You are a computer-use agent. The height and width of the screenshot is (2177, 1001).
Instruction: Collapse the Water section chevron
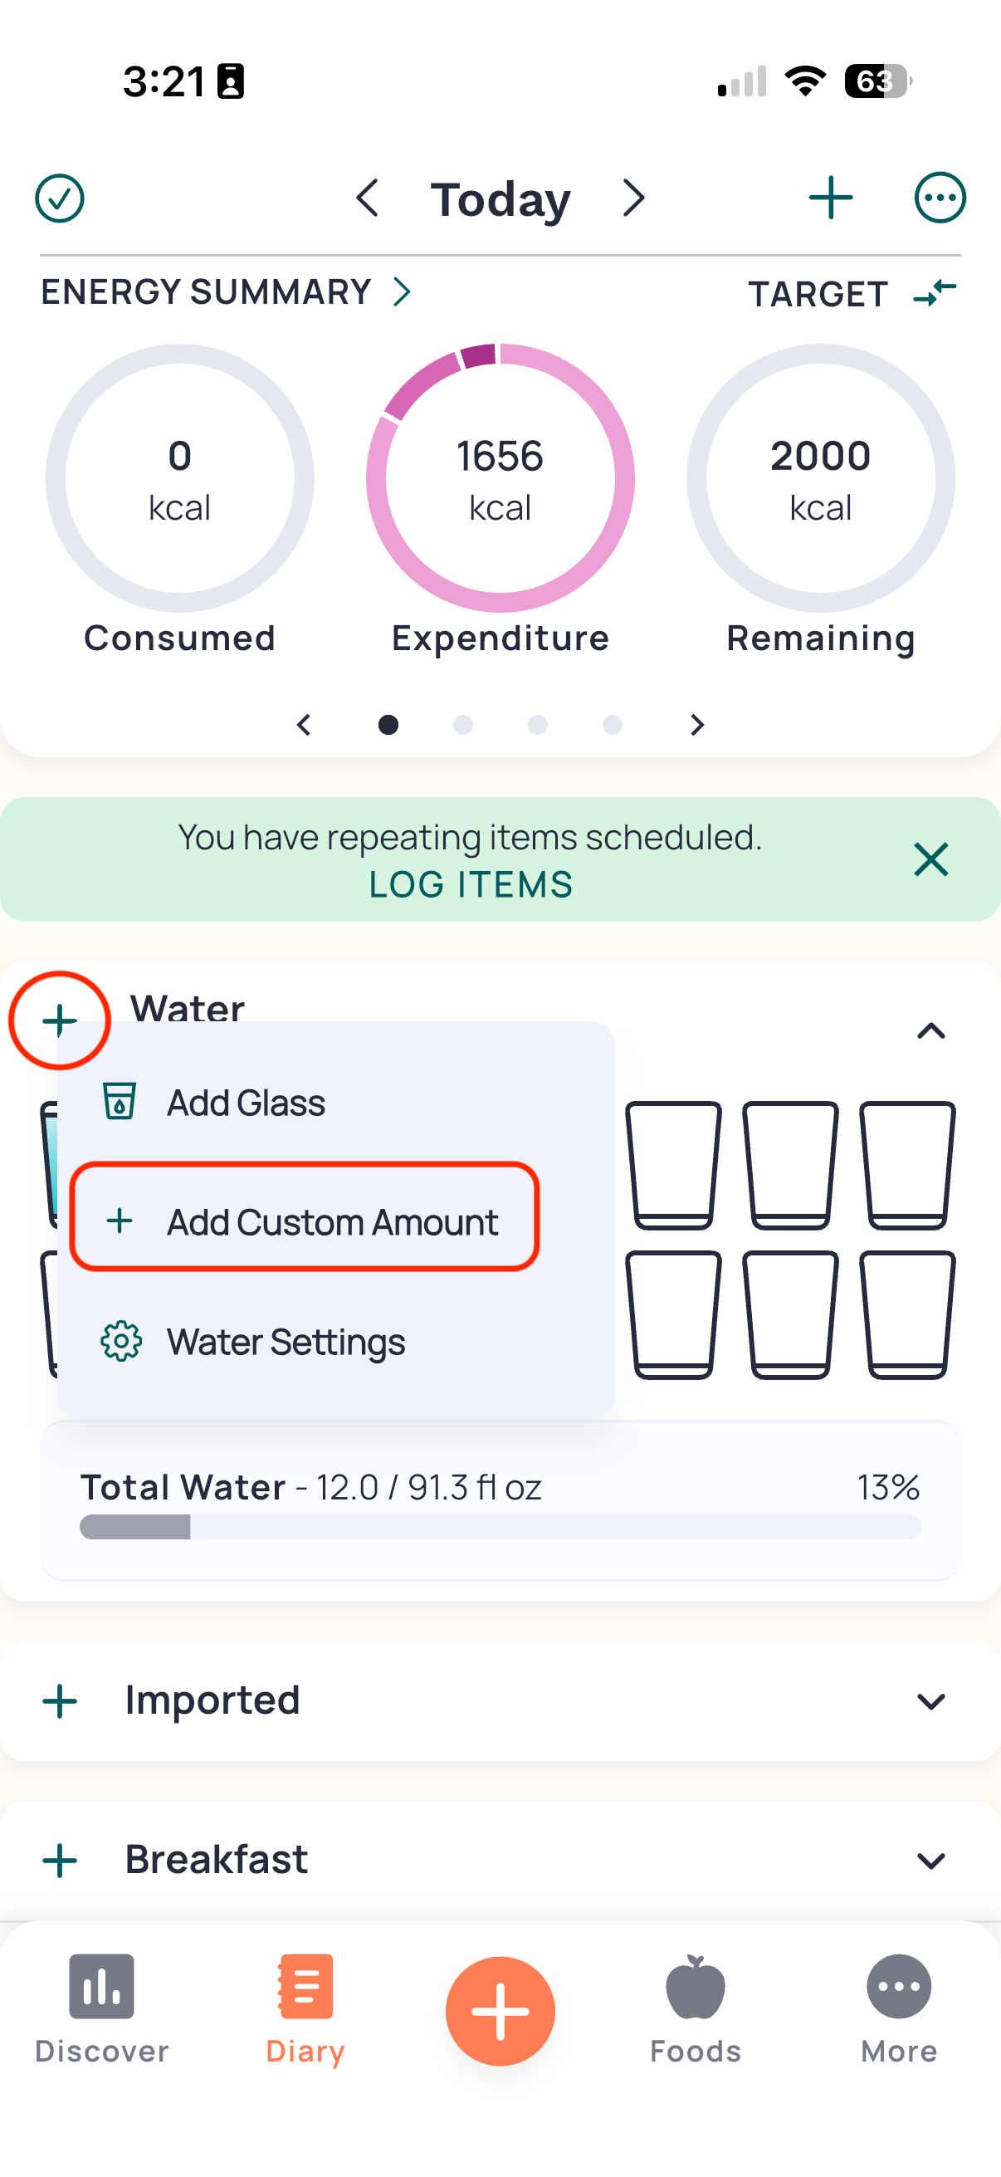(x=931, y=1030)
